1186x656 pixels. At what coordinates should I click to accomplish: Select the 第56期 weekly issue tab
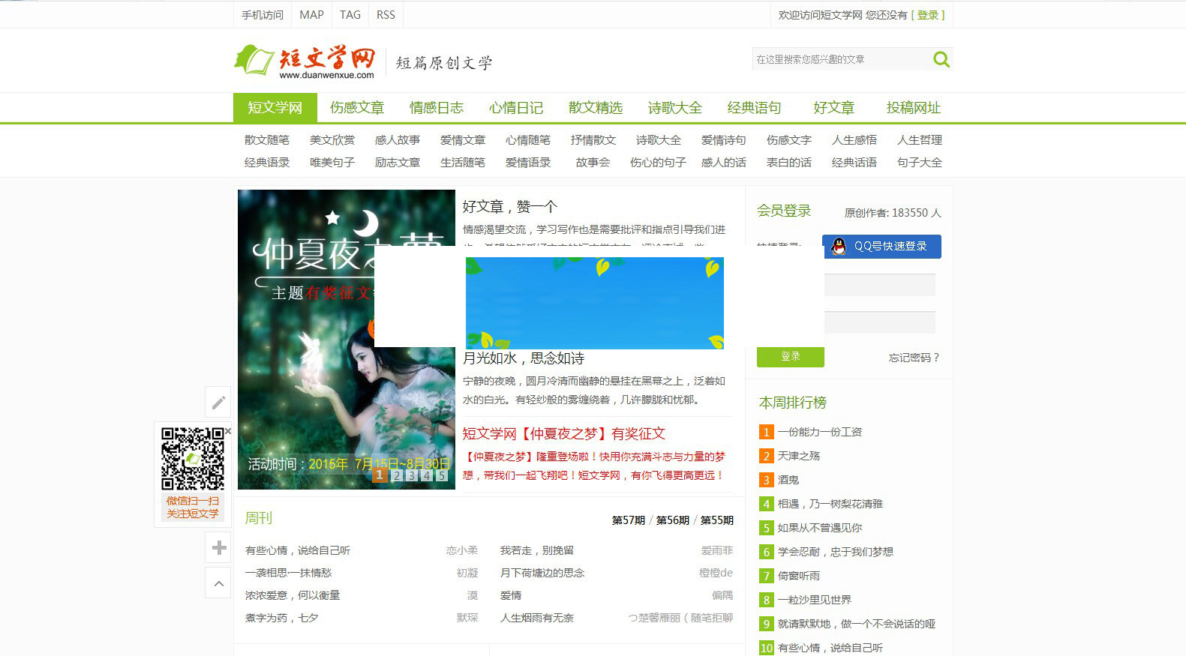pyautogui.click(x=672, y=520)
